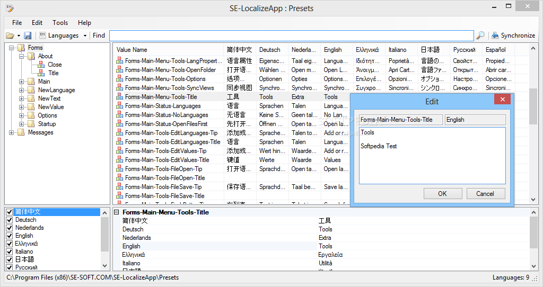Uncheck the Русский language checkbox
This screenshot has width=543, height=287.
click(x=10, y=267)
